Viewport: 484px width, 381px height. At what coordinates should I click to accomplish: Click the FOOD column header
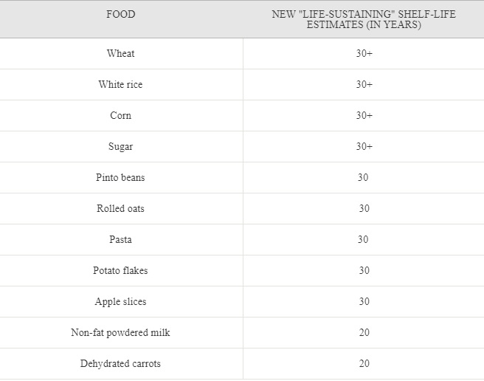[121, 14]
